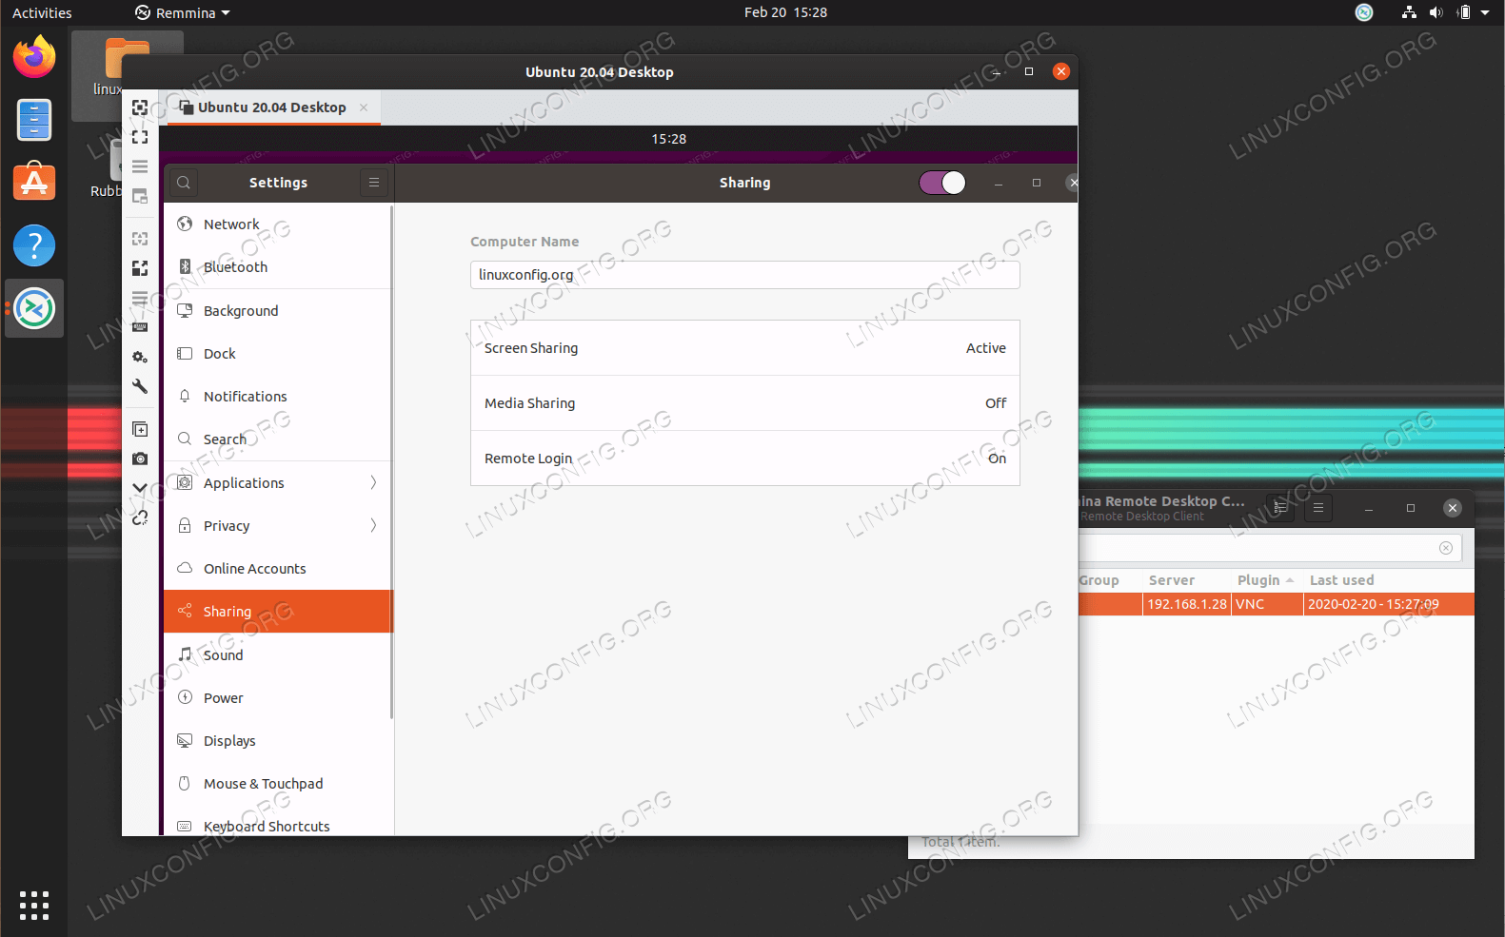The height and width of the screenshot is (937, 1505).
Task: Click the Remmina icon in the dock
Action: coord(34,308)
